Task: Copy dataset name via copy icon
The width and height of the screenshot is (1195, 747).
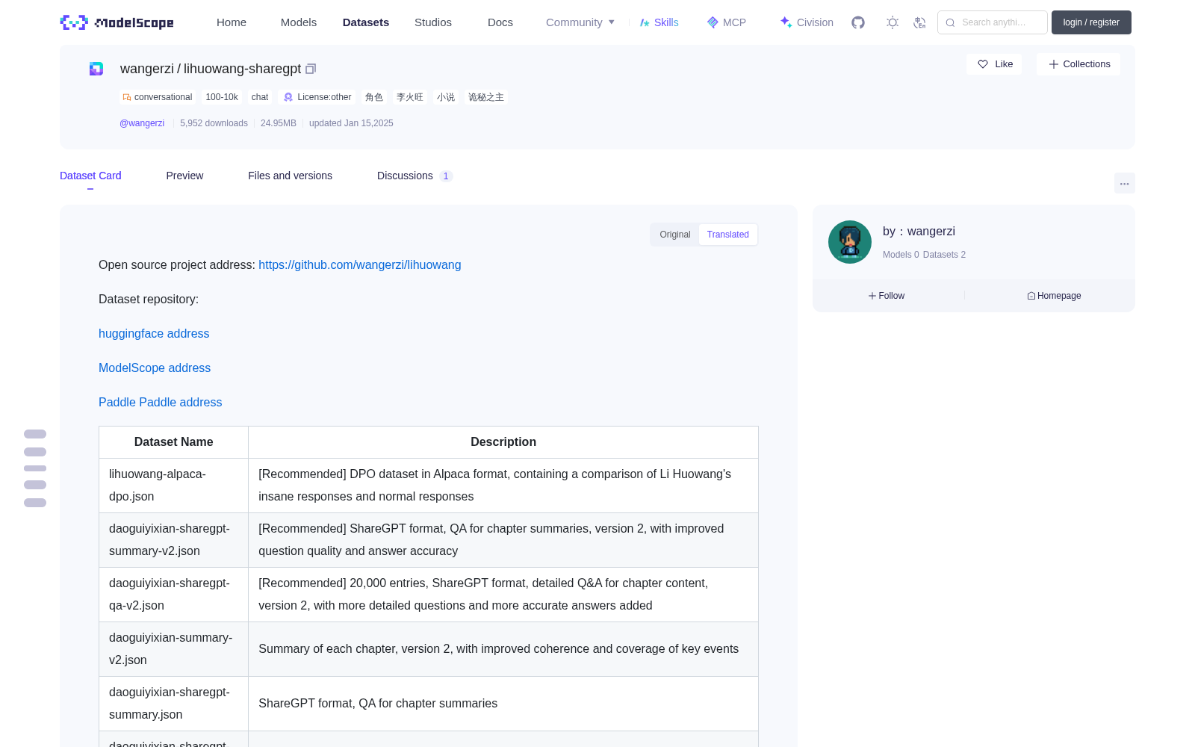Action: (x=311, y=69)
